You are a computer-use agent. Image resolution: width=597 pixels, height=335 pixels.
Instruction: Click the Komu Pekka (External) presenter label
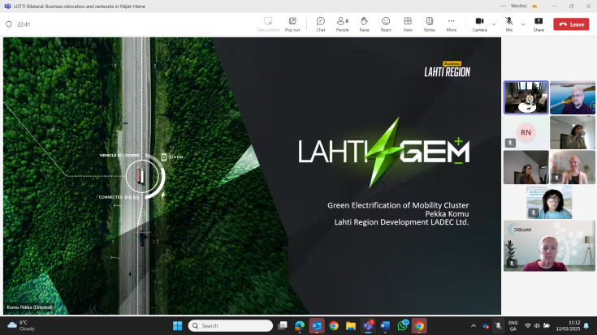click(x=30, y=307)
